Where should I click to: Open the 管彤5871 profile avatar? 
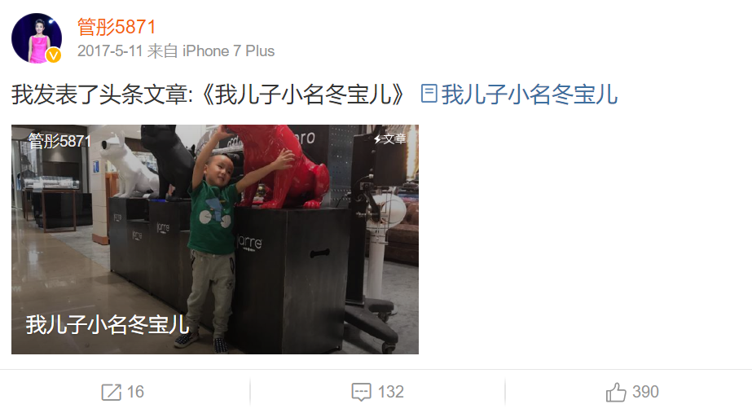pyautogui.click(x=37, y=38)
